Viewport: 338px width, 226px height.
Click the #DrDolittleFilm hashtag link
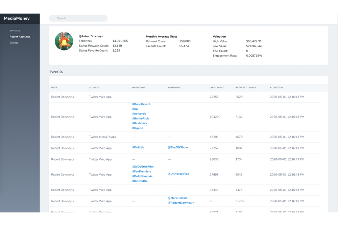[x=143, y=167]
